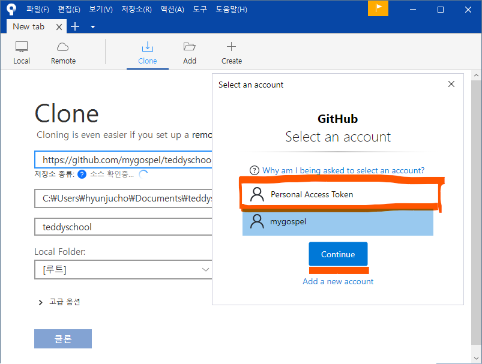482x364 pixels.
Task: Switch to the New tab tab
Action: pyautogui.click(x=29, y=27)
